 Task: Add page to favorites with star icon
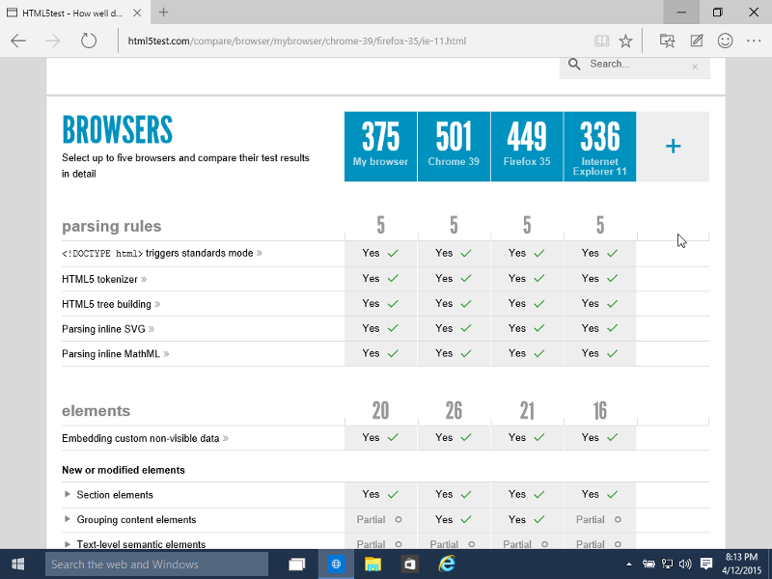tap(625, 41)
